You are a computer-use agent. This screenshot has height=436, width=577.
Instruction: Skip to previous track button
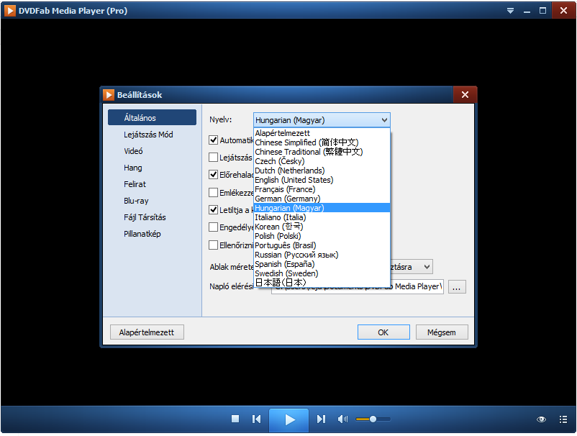coord(256,419)
